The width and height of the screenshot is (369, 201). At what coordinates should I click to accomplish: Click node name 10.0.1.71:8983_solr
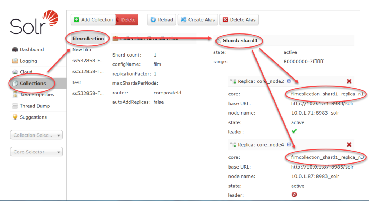[x=315, y=113]
